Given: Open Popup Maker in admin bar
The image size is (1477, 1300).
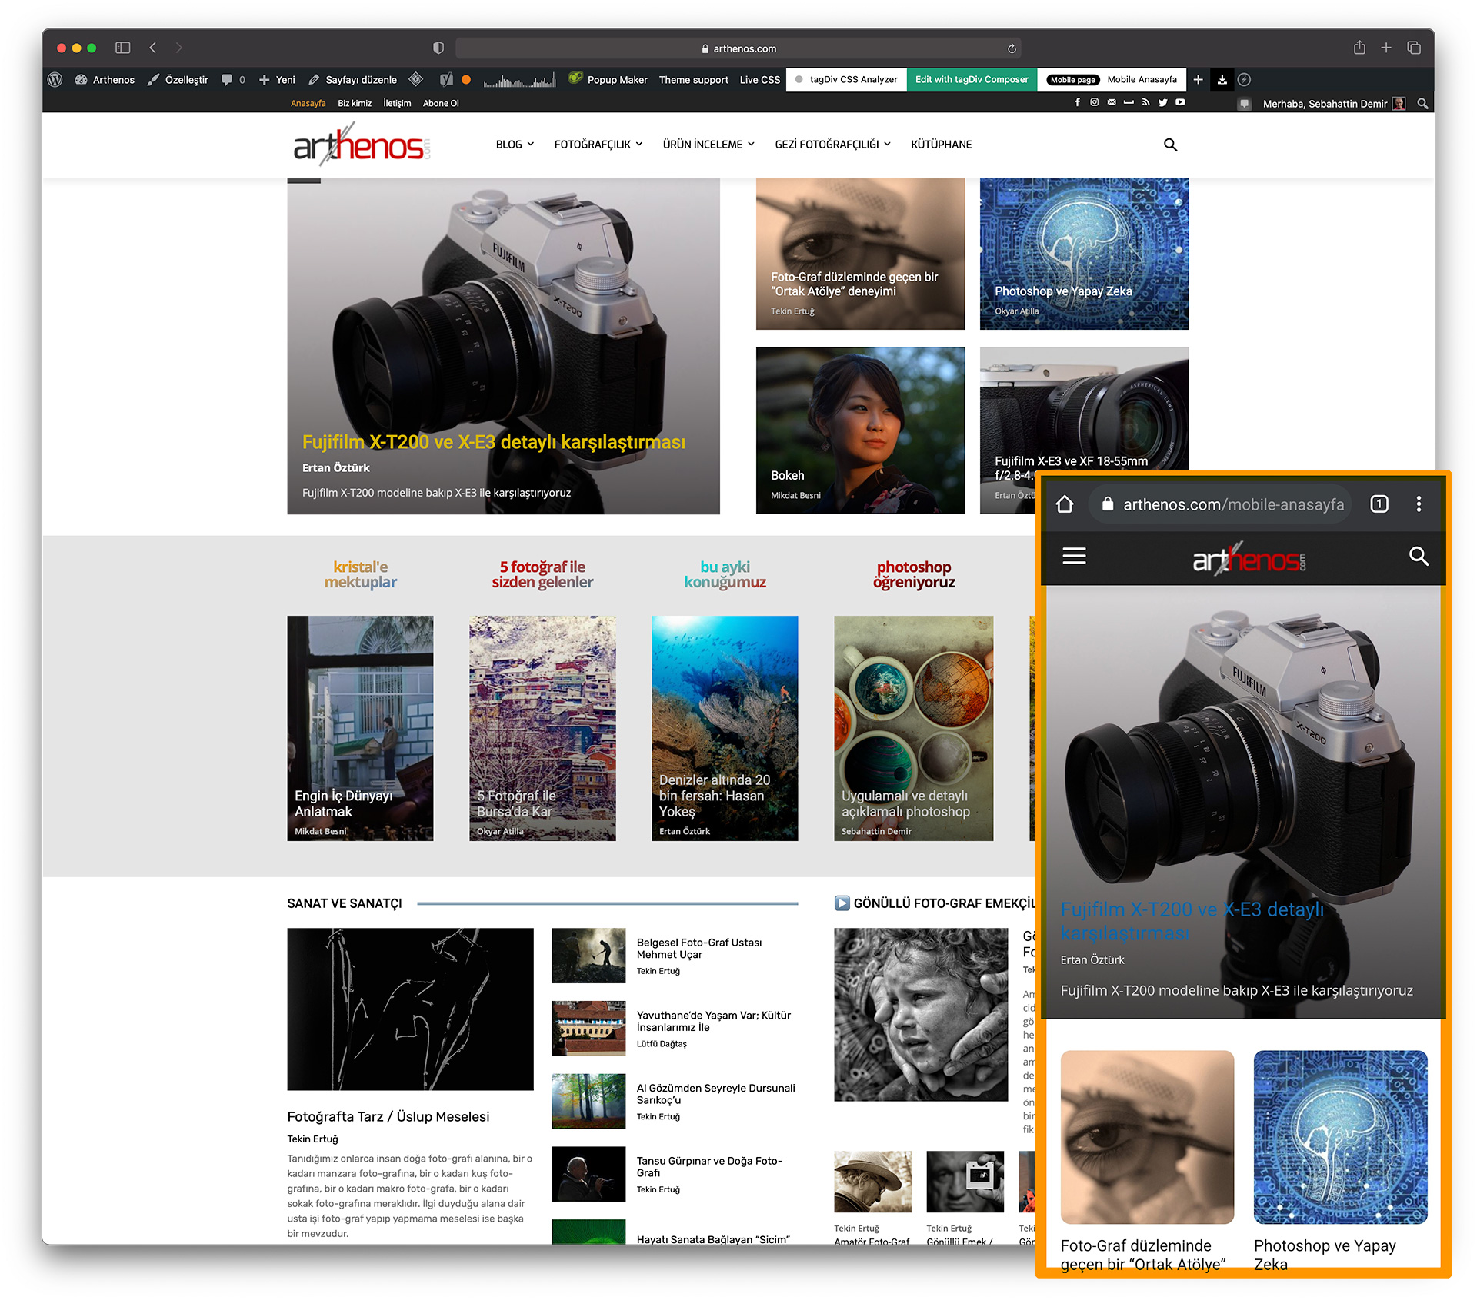Looking at the screenshot, I should [608, 79].
